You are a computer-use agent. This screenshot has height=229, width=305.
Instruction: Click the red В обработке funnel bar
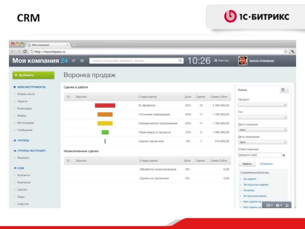pyautogui.click(x=105, y=105)
